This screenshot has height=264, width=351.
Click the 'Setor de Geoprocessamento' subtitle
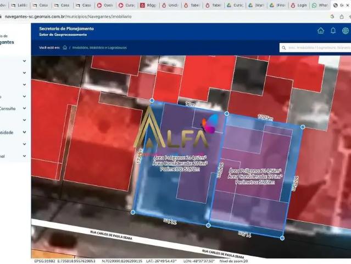pyautogui.click(x=63, y=35)
